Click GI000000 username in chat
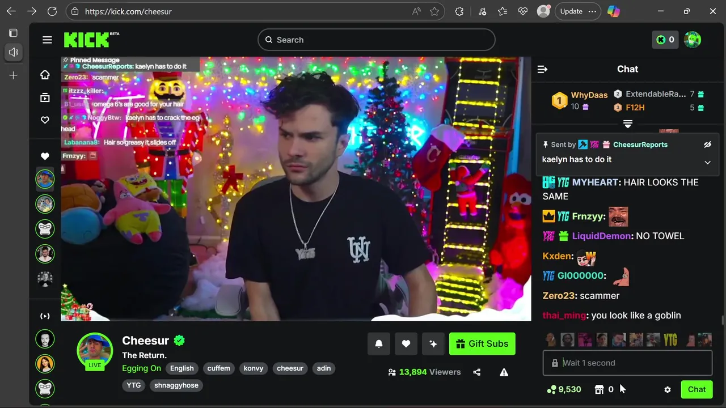This screenshot has height=408, width=726. [x=580, y=276]
